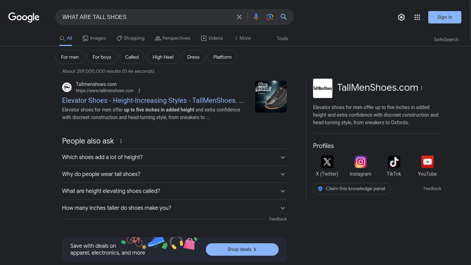Viewport: 471px width, 265px height.
Task: Click the TallMenShoes.com knowledge panel title
Action: 378,88
